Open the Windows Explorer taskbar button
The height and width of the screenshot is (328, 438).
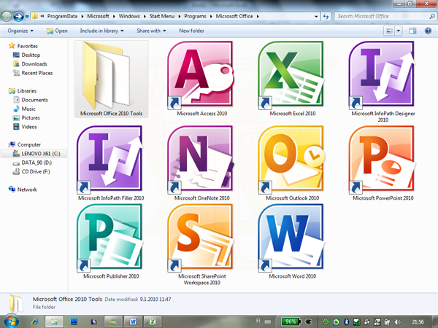[x=54, y=321]
